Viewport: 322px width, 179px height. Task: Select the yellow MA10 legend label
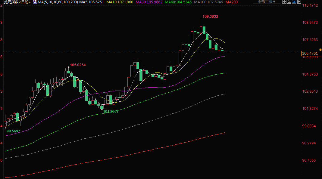tap(120, 2)
